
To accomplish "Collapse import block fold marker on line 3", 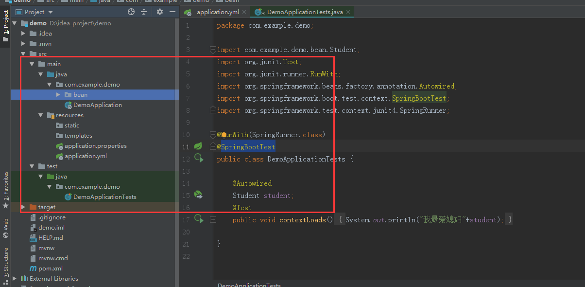I will pos(212,50).
